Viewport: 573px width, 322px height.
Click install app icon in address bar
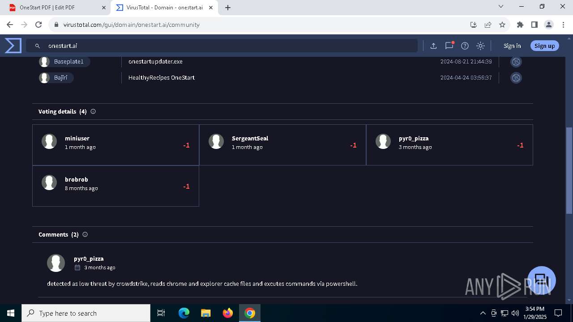tap(474, 25)
